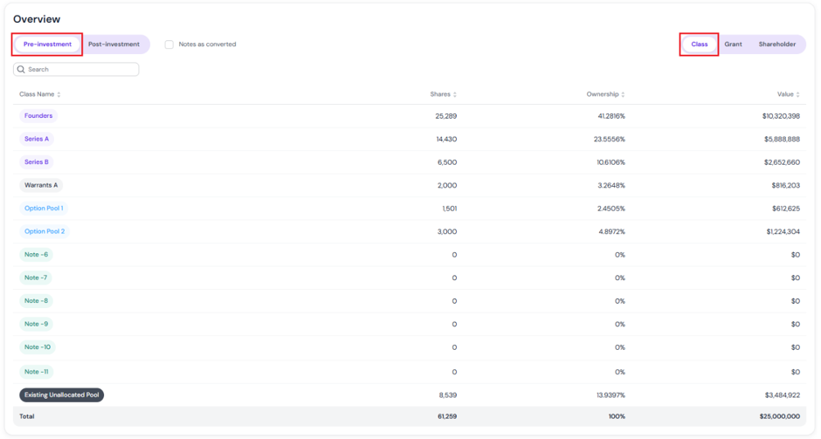
Task: Select the value $10,320,398
Action: point(781,116)
